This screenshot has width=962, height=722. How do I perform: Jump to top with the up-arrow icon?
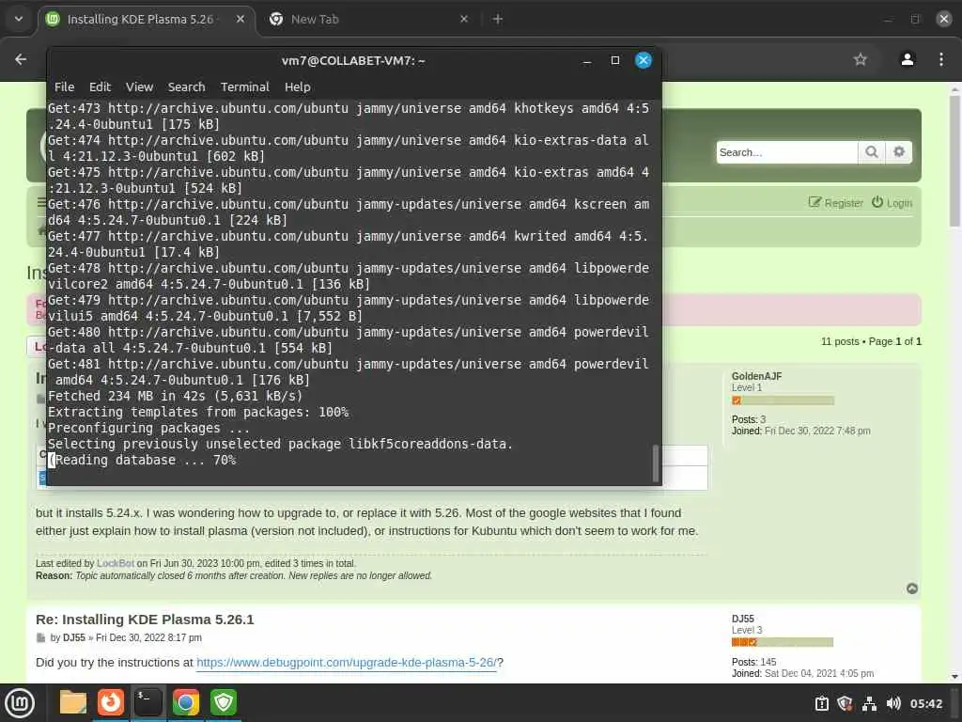[x=912, y=589]
